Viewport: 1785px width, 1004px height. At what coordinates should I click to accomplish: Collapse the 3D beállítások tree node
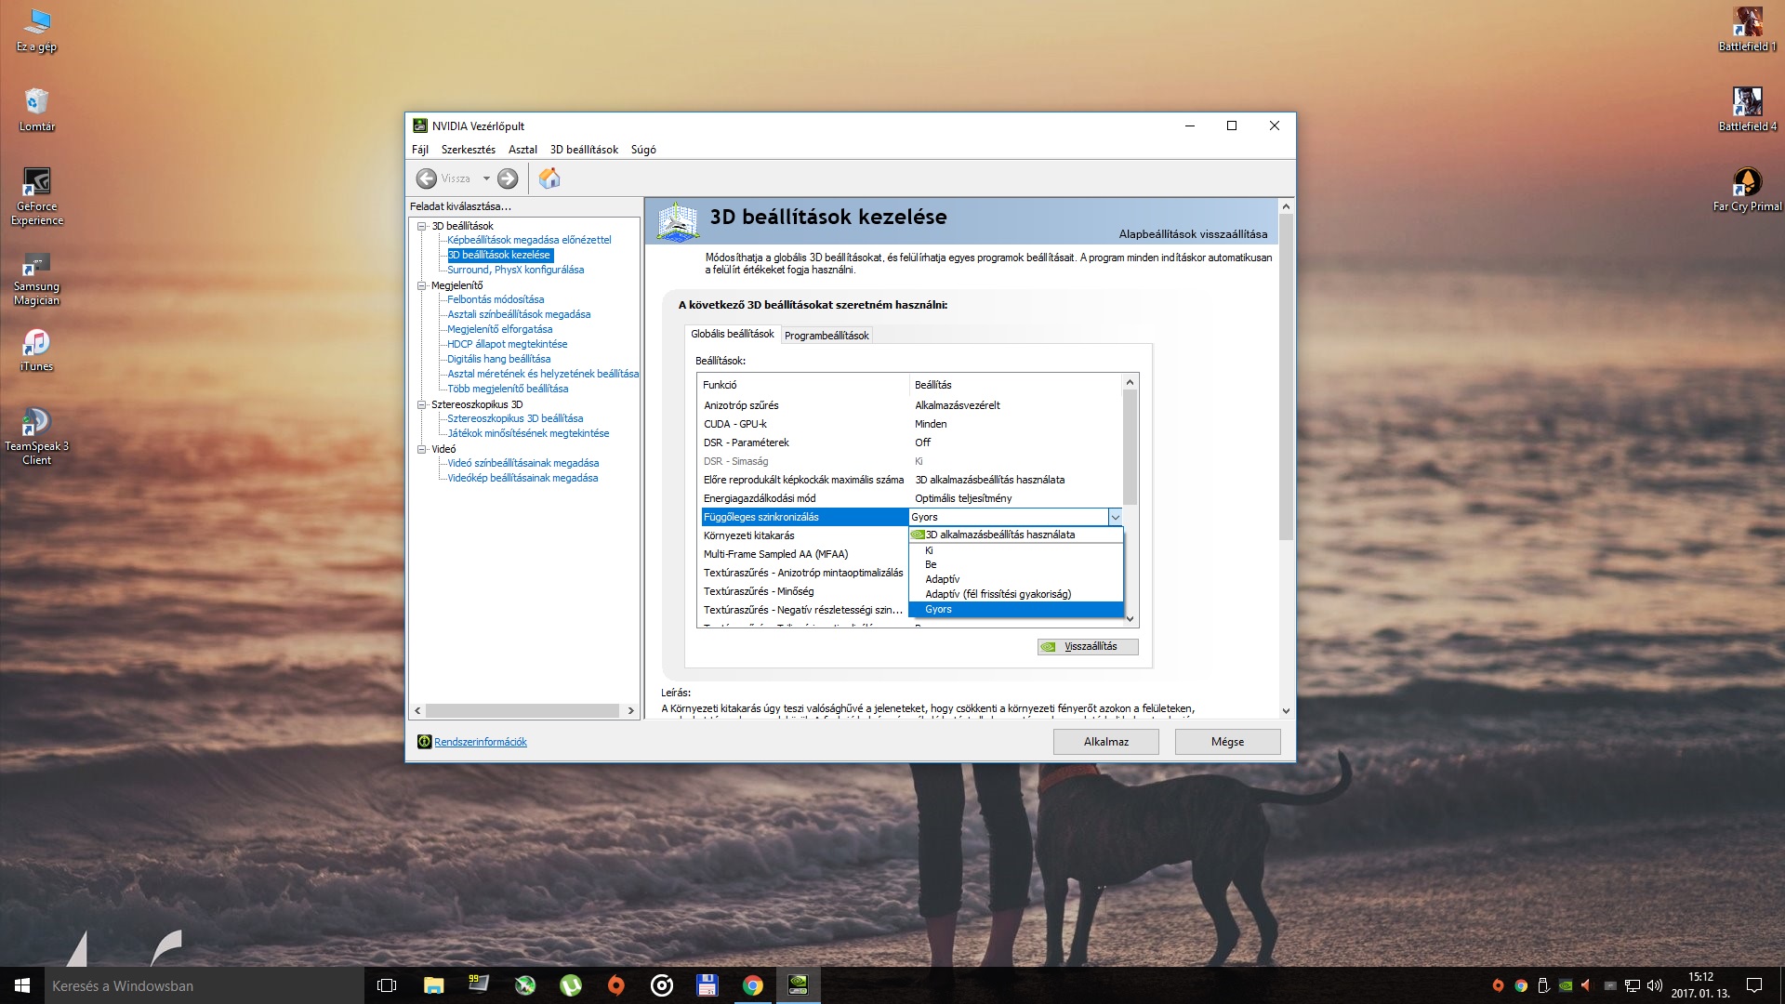coord(422,226)
